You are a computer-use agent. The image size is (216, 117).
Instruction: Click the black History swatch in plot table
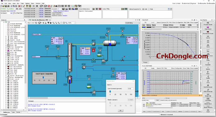[149, 27]
